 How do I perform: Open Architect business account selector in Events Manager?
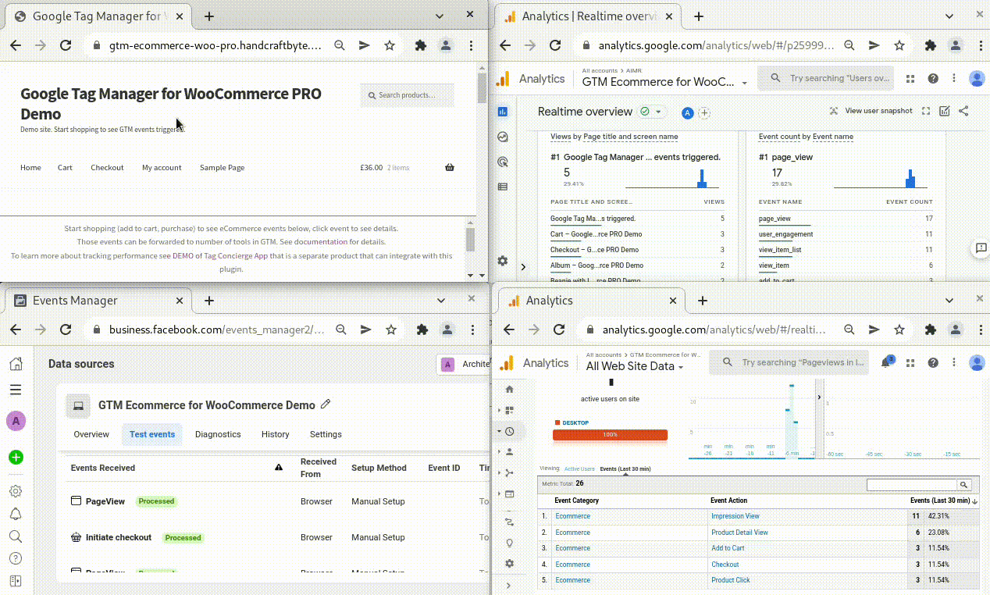coord(463,364)
